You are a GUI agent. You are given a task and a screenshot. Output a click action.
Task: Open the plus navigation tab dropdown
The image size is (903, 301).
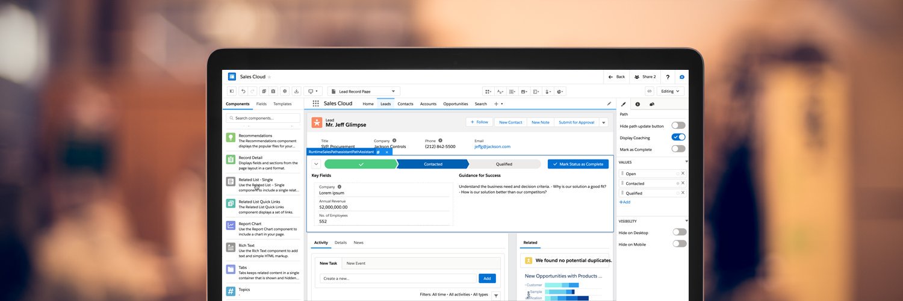pyautogui.click(x=499, y=104)
